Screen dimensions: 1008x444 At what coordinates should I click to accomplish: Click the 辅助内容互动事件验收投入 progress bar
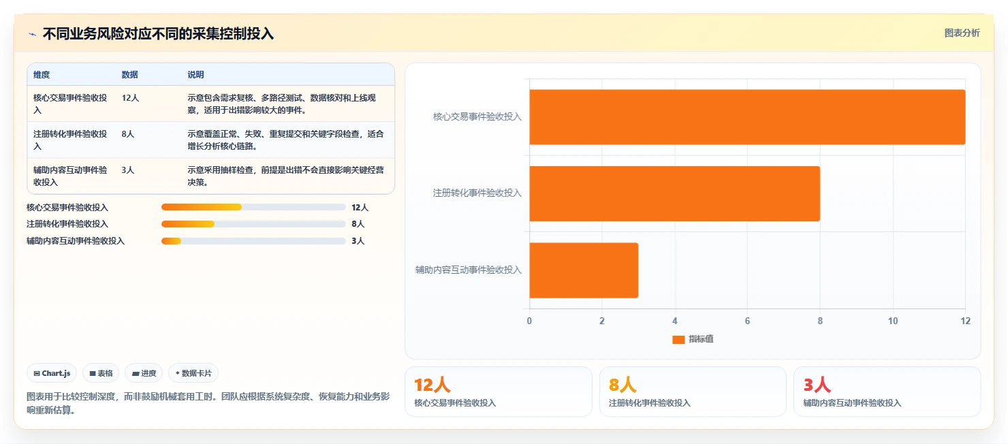click(253, 240)
